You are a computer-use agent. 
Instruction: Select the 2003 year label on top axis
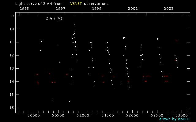pyautogui.click(x=168, y=9)
